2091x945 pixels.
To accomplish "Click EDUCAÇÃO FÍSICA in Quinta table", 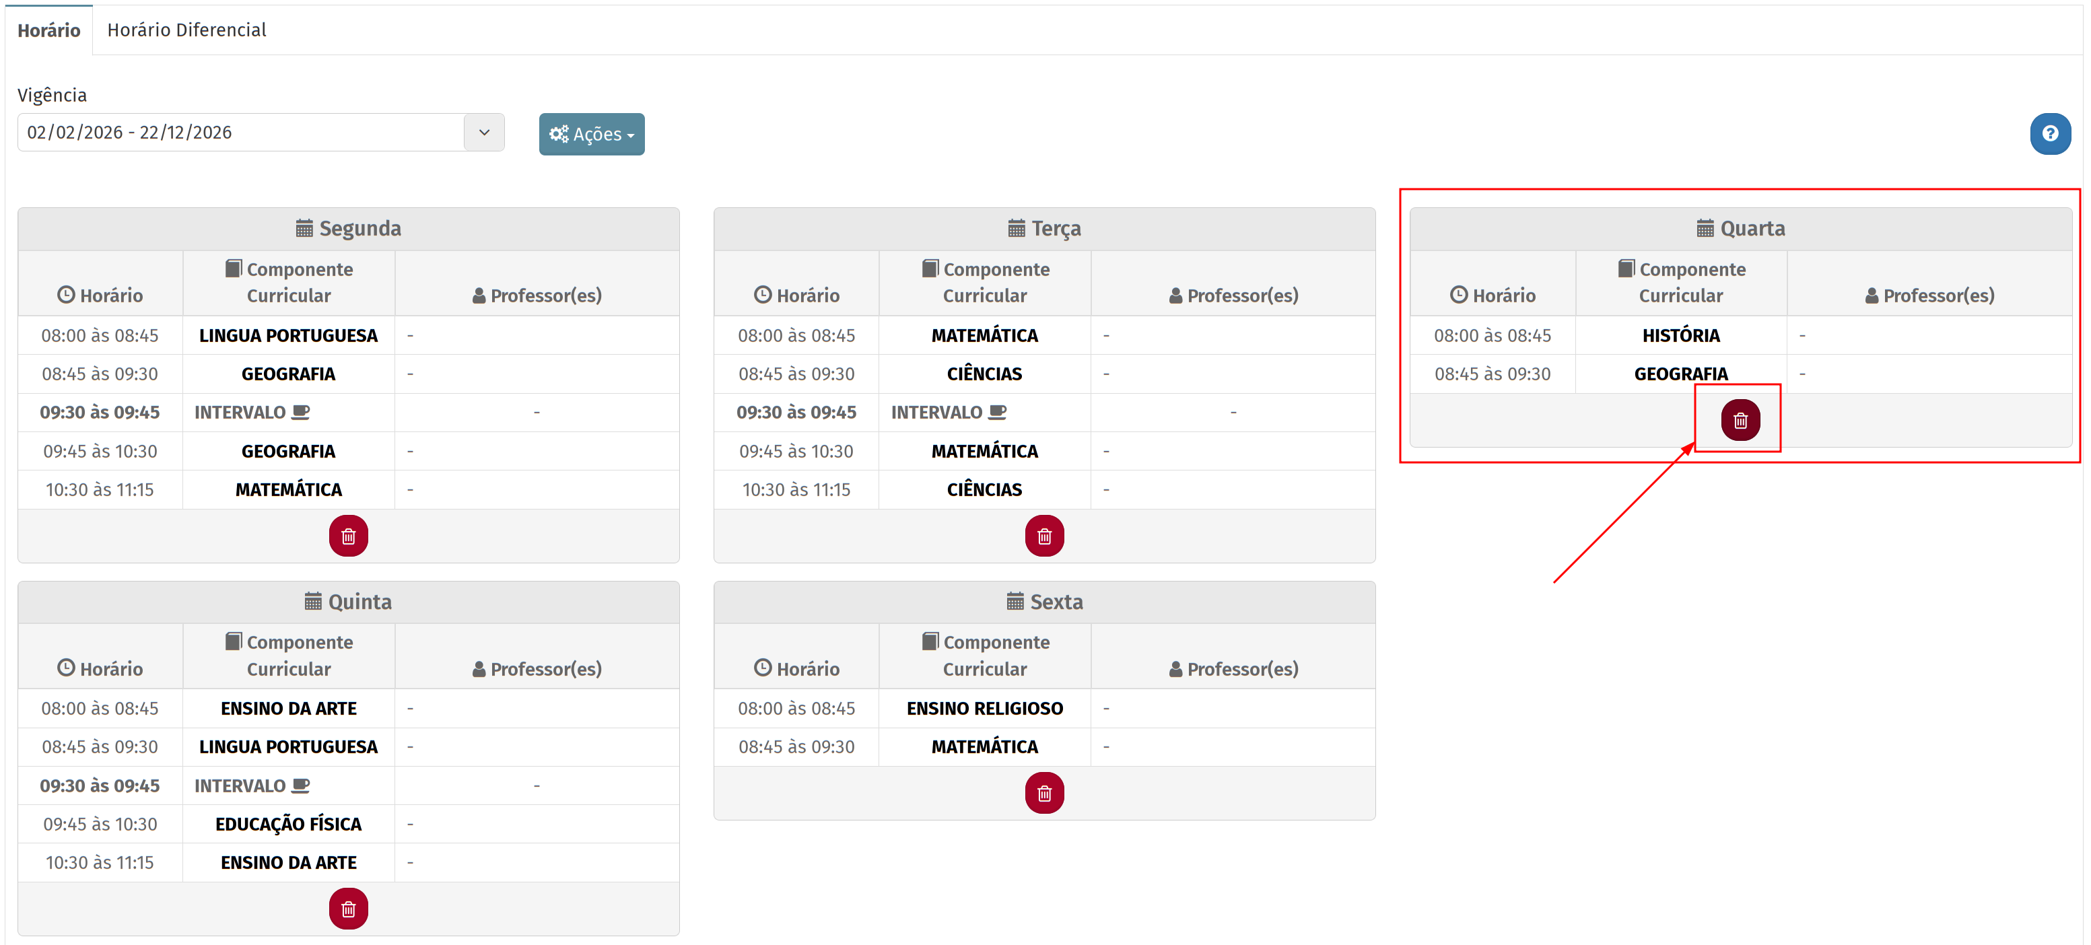I will coord(288,824).
